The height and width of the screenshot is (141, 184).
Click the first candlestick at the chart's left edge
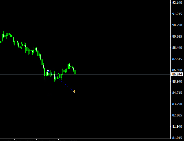point(1,42)
